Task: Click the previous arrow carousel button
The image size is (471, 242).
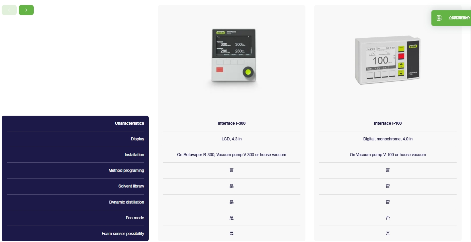Action: [9, 10]
